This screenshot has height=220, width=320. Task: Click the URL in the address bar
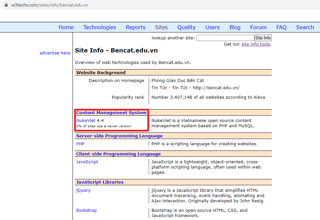click(x=50, y=5)
